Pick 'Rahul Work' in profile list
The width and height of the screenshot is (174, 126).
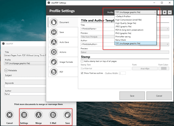[x=121, y=40]
